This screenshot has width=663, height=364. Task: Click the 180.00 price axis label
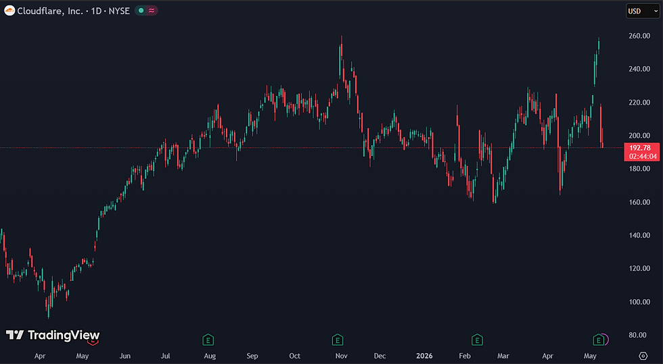tap(639, 168)
